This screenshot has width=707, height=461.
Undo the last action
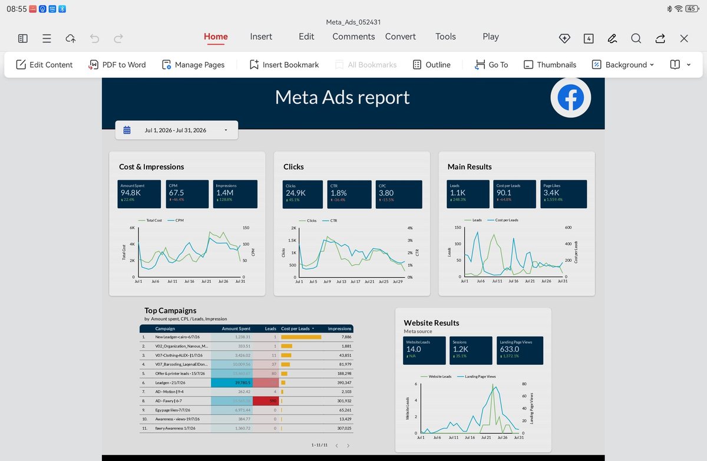point(94,38)
